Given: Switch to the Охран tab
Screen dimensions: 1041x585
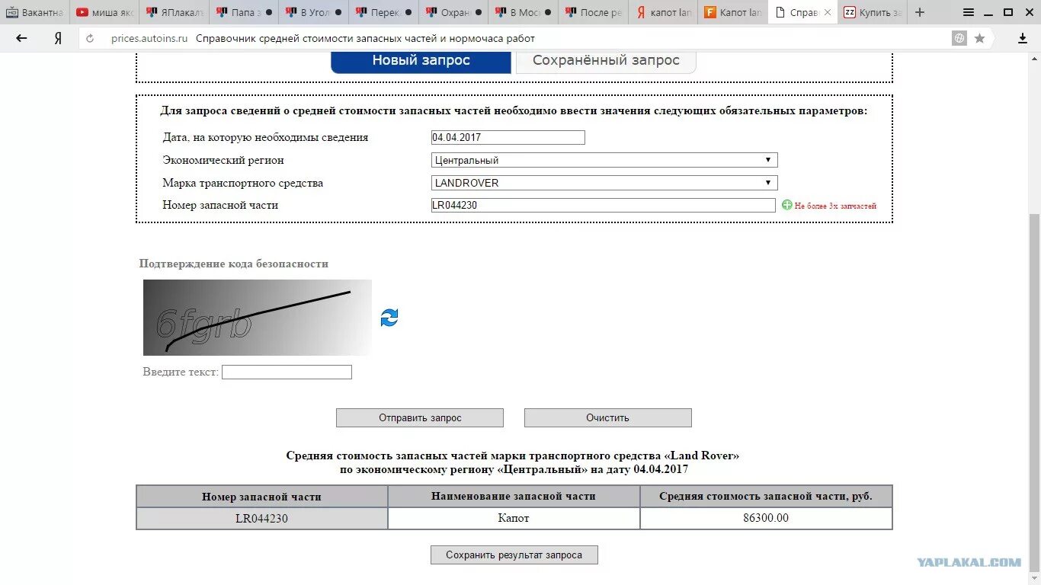Looking at the screenshot, I should click(x=454, y=12).
